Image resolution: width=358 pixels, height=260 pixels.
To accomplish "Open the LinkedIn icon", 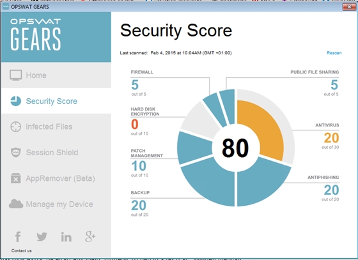I will pos(66,237).
